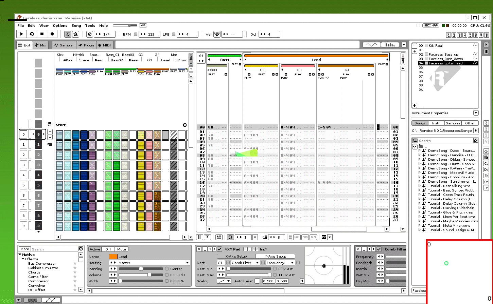
Task: Open the Routing Master dropdown
Action: pos(187,263)
